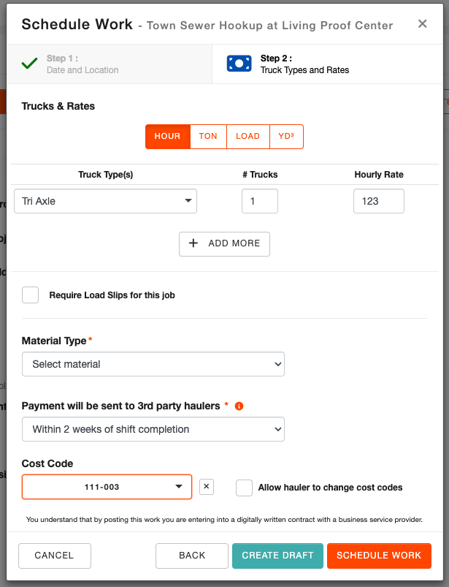Go to Step 1 Date and Location tab

pyautogui.click(x=110, y=64)
